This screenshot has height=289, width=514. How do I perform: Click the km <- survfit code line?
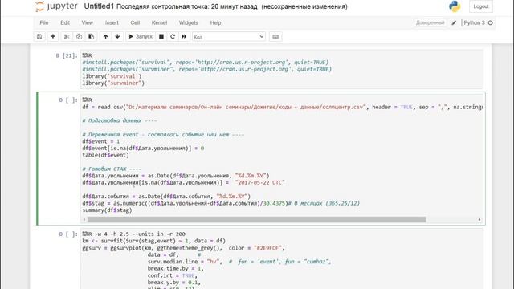pyautogui.click(x=153, y=241)
